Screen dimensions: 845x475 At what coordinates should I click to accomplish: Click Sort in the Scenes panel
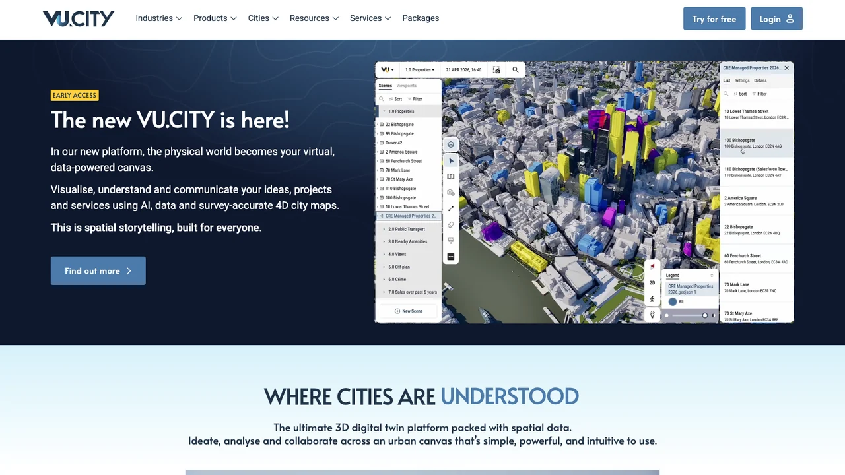click(x=395, y=99)
